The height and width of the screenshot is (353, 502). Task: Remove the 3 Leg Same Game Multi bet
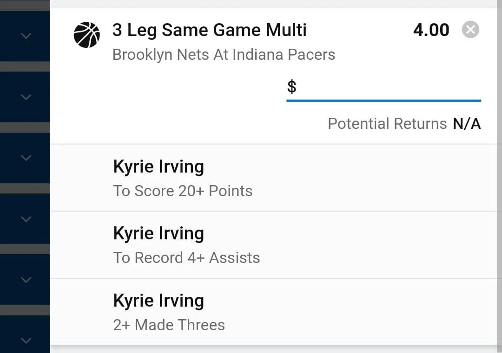(x=470, y=30)
